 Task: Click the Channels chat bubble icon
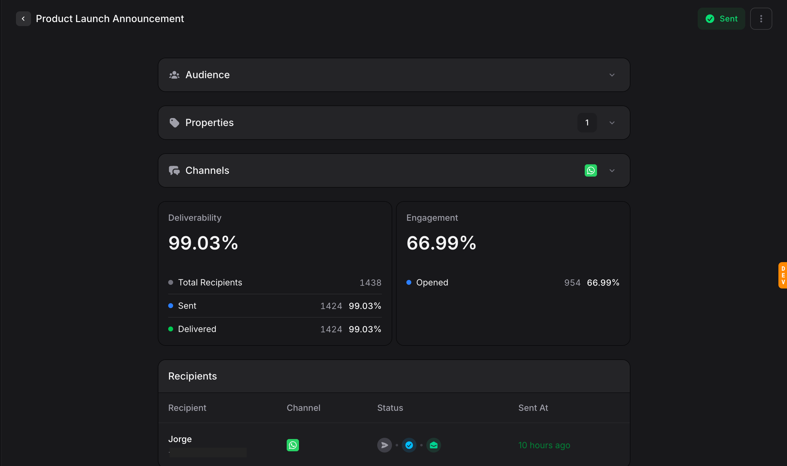point(175,170)
